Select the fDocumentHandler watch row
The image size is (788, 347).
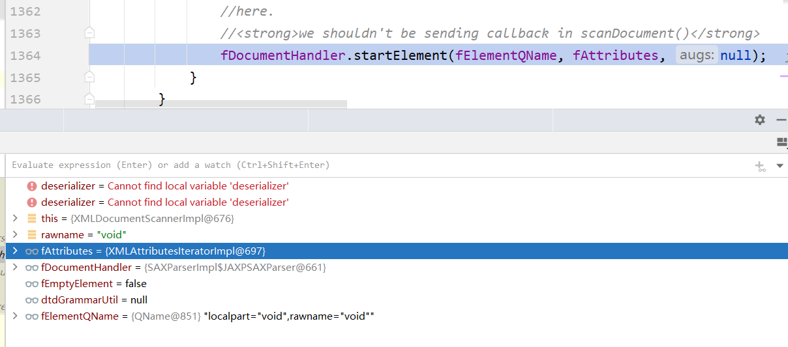pyautogui.click(x=397, y=268)
